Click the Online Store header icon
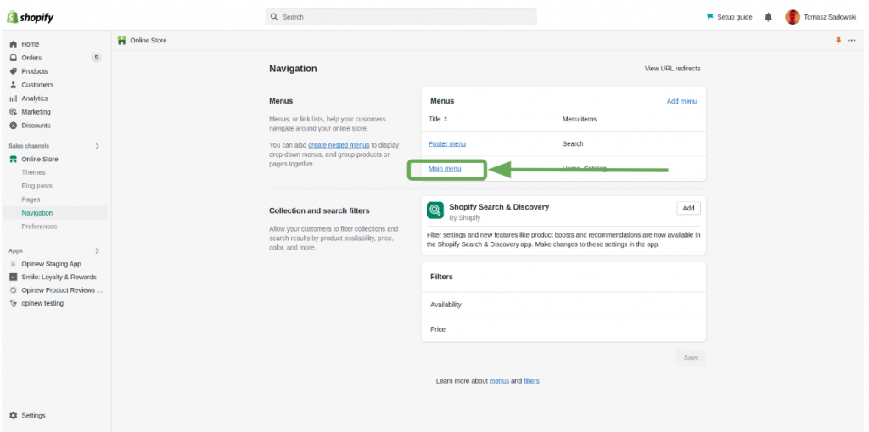Viewport: 869px width, 432px height. click(122, 41)
